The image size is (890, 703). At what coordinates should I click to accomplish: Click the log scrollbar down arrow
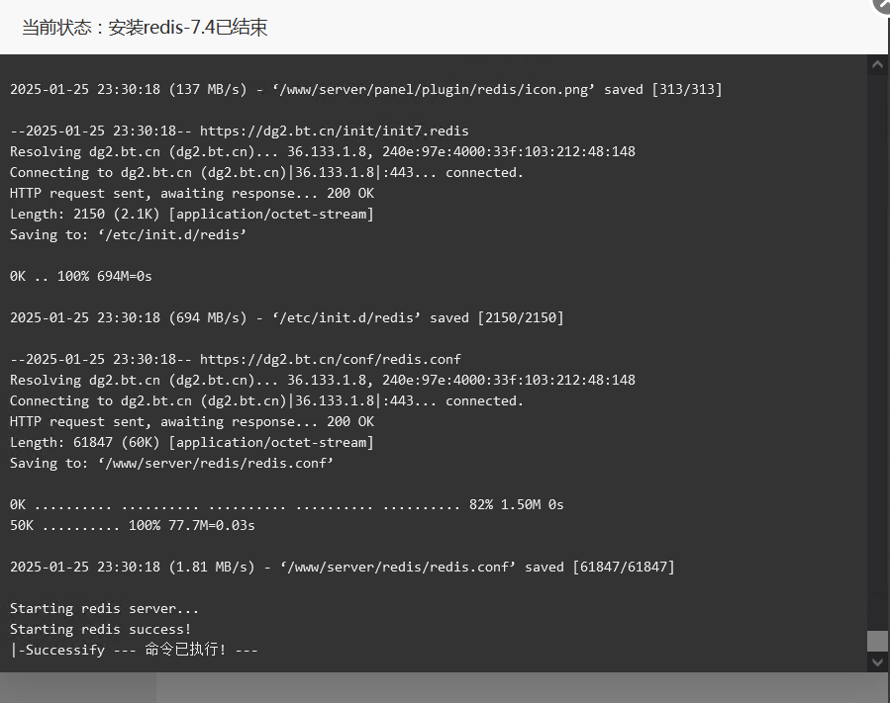(x=877, y=661)
